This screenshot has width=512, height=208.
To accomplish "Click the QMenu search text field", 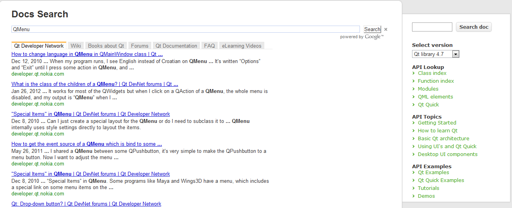I will [x=186, y=29].
